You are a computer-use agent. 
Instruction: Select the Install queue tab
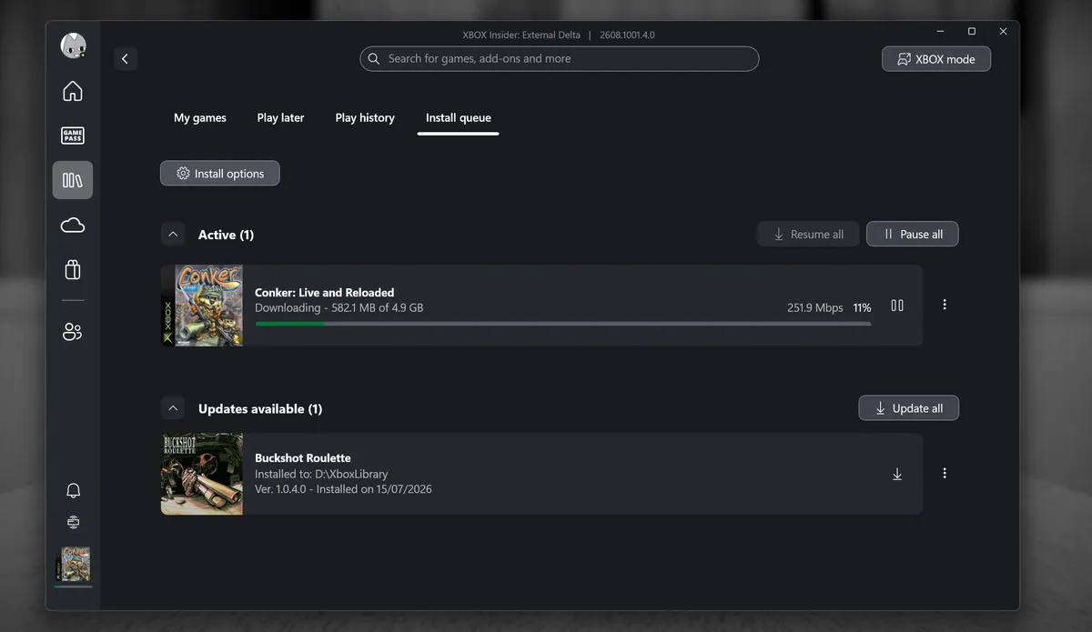click(459, 118)
